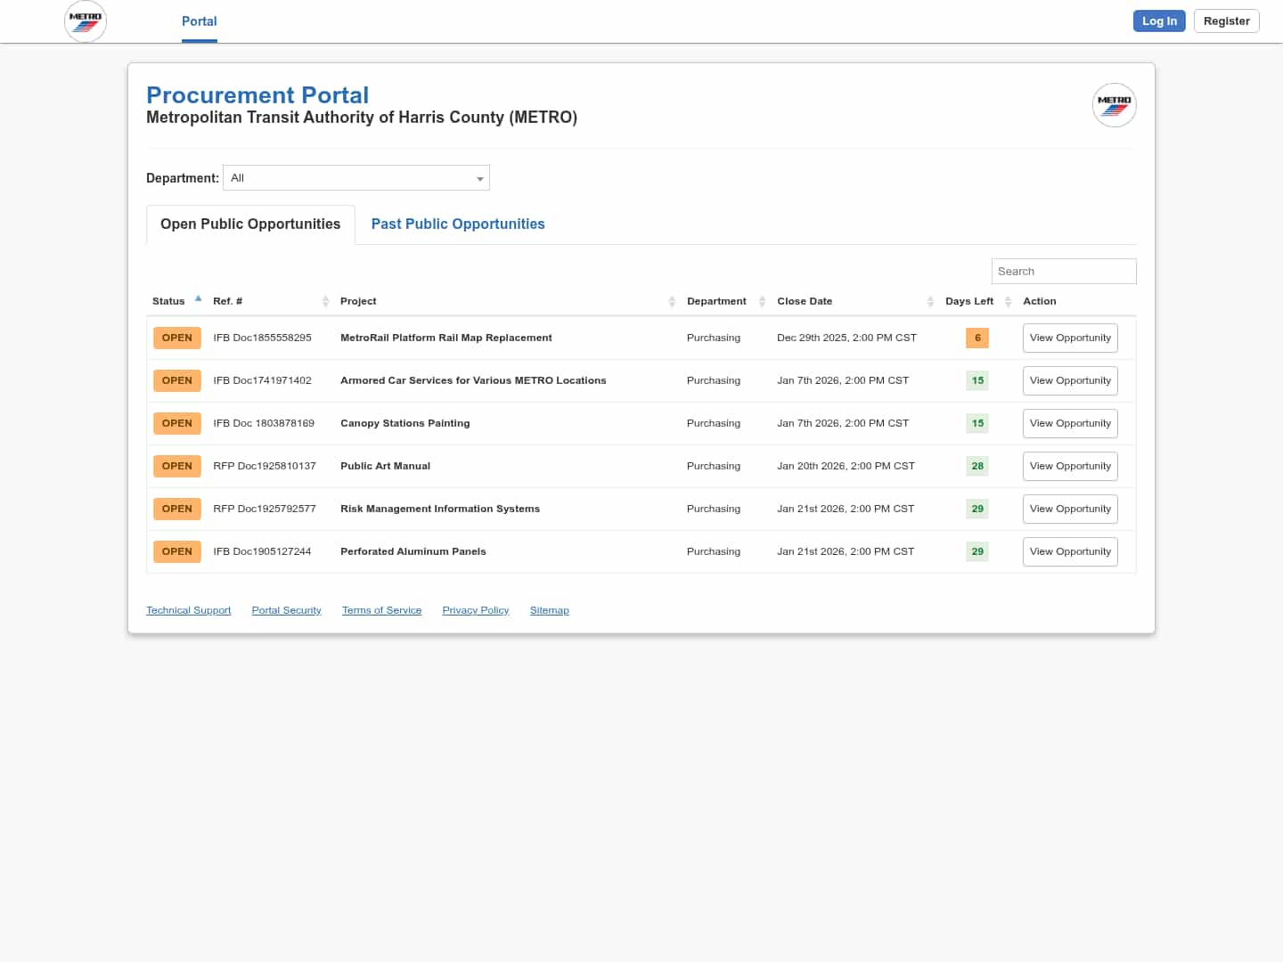Sort by Department column arrows
This screenshot has height=962, width=1283.
(762, 301)
